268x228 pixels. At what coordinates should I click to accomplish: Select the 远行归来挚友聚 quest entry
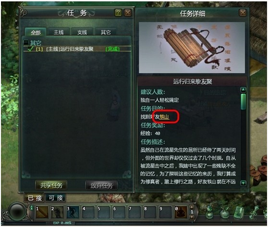pyautogui.click(x=77, y=49)
